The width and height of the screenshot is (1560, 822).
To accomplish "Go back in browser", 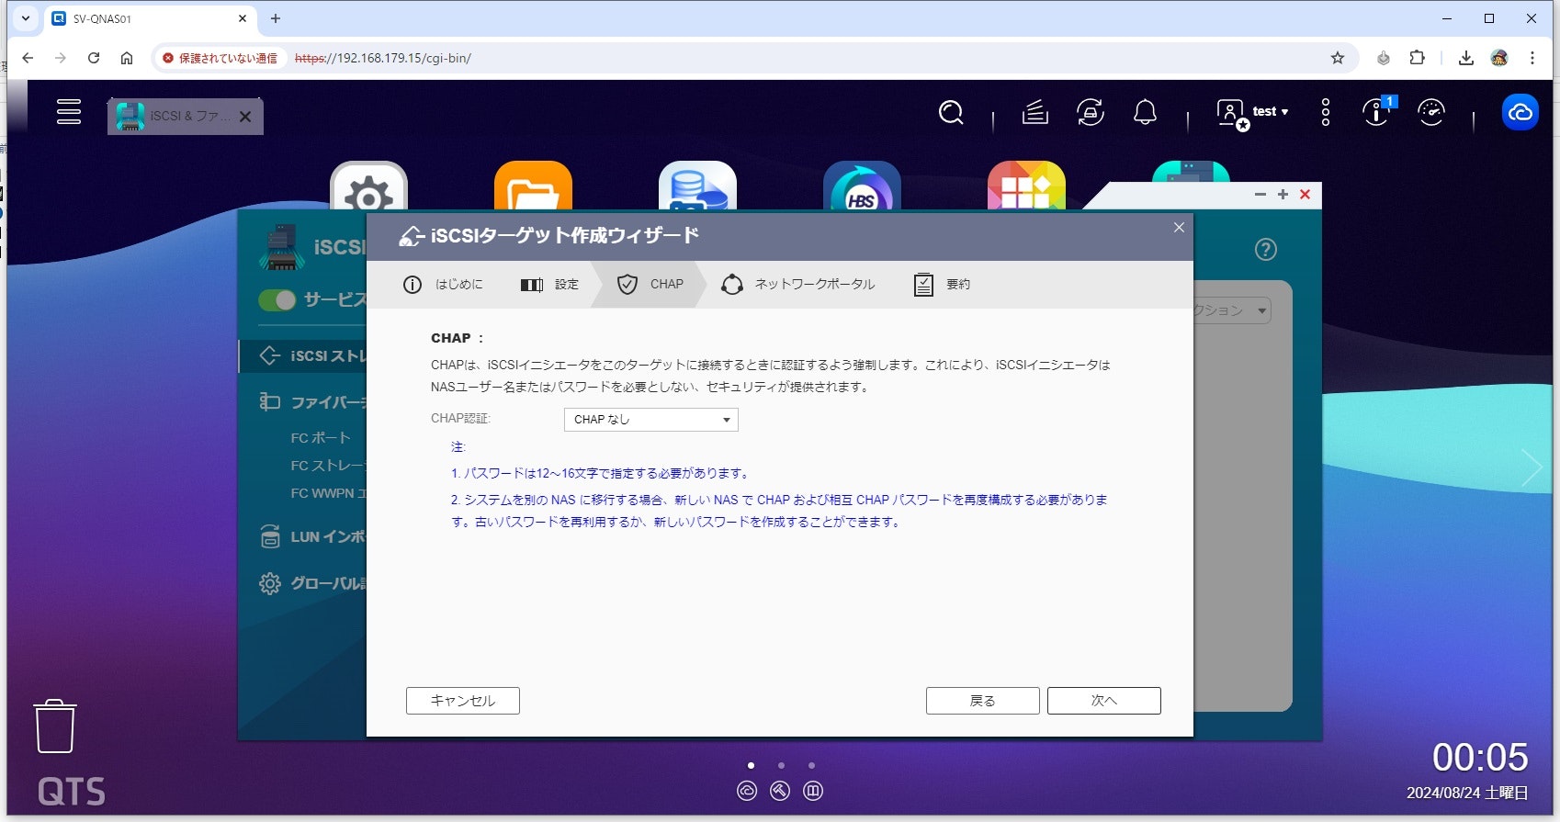I will click(28, 58).
